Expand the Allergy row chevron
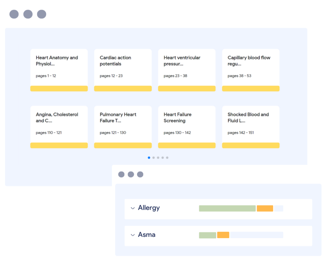This screenshot has height=261, width=325. [x=133, y=208]
